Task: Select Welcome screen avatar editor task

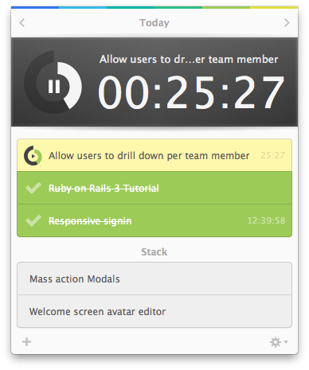Action: 154,311
